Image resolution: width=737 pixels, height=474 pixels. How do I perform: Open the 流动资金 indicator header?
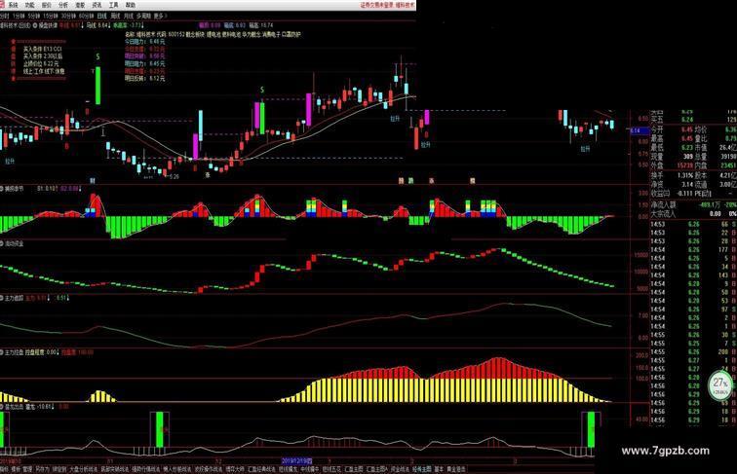click(x=14, y=243)
